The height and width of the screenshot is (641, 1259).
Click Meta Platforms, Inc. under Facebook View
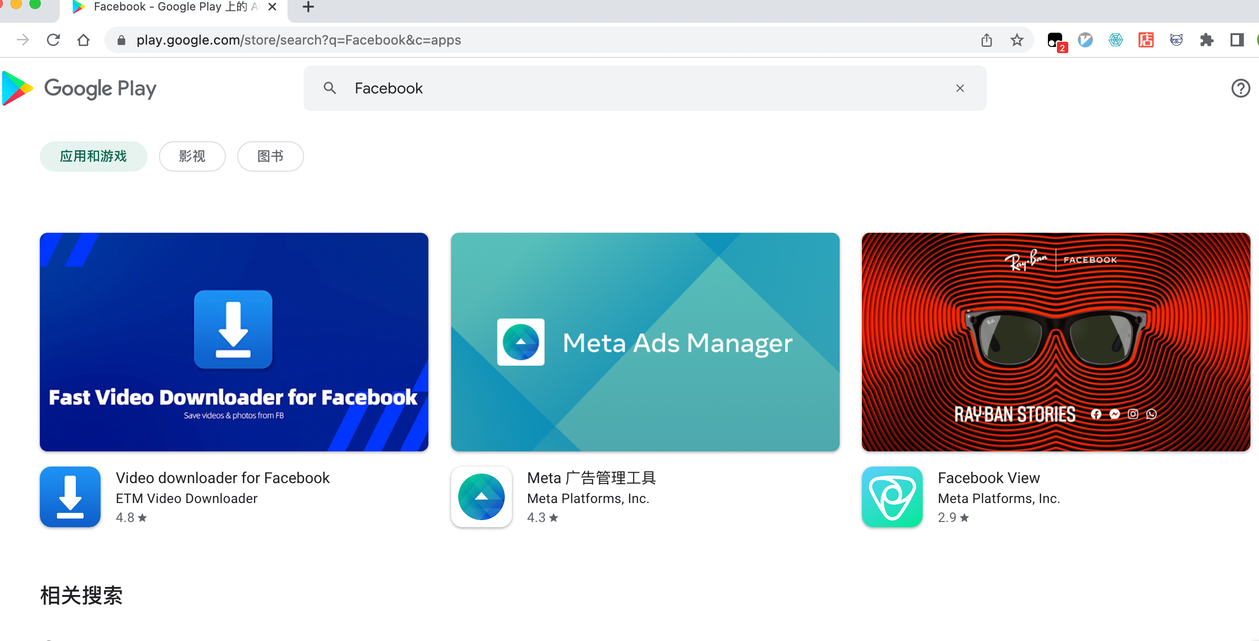(999, 498)
